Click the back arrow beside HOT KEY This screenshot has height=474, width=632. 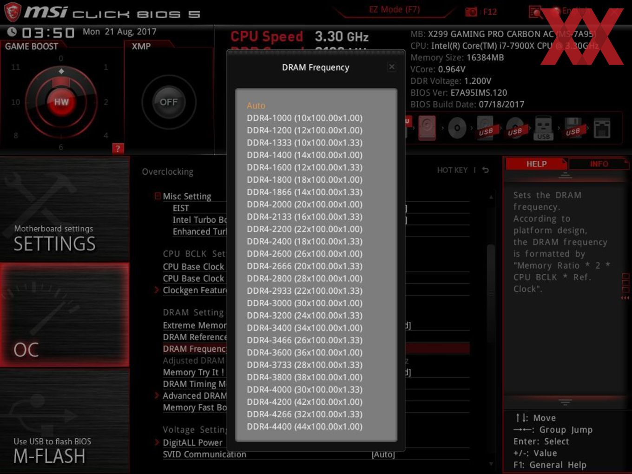(485, 170)
